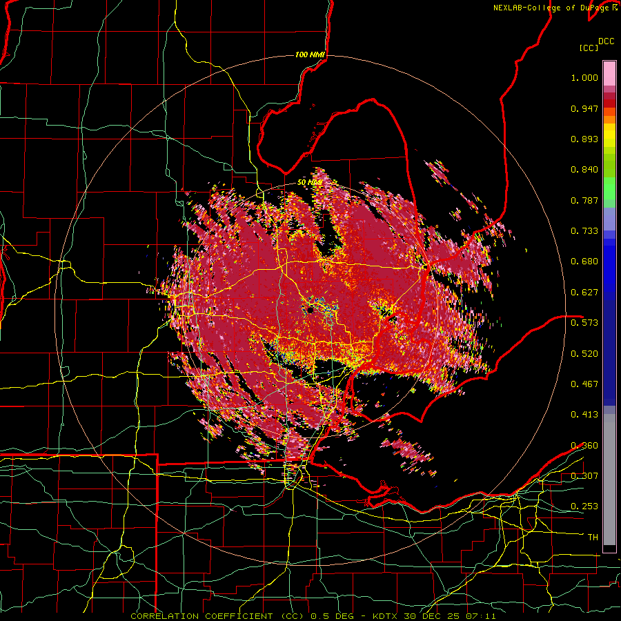
Task: Select the 0.787 legend value
Action: (584, 200)
